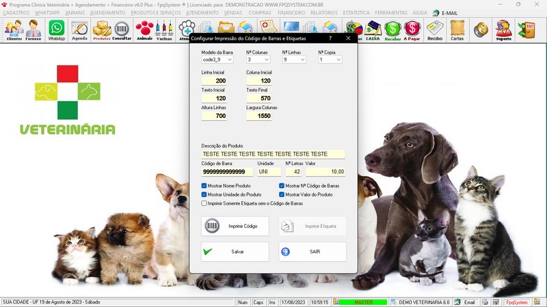Viewport: 547px width, 307px height.
Task: Toggle Mostrar Valor do Produto checkbox
Action: pos(282,194)
